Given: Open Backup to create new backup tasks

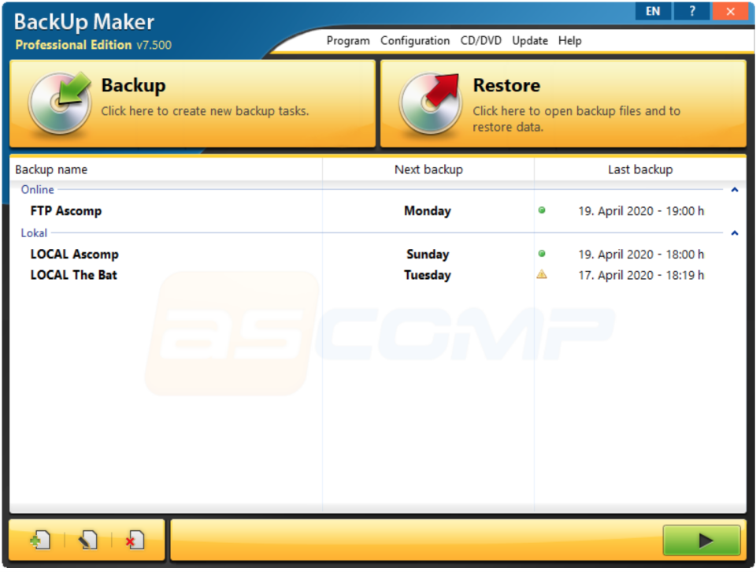Looking at the screenshot, I should coord(191,103).
